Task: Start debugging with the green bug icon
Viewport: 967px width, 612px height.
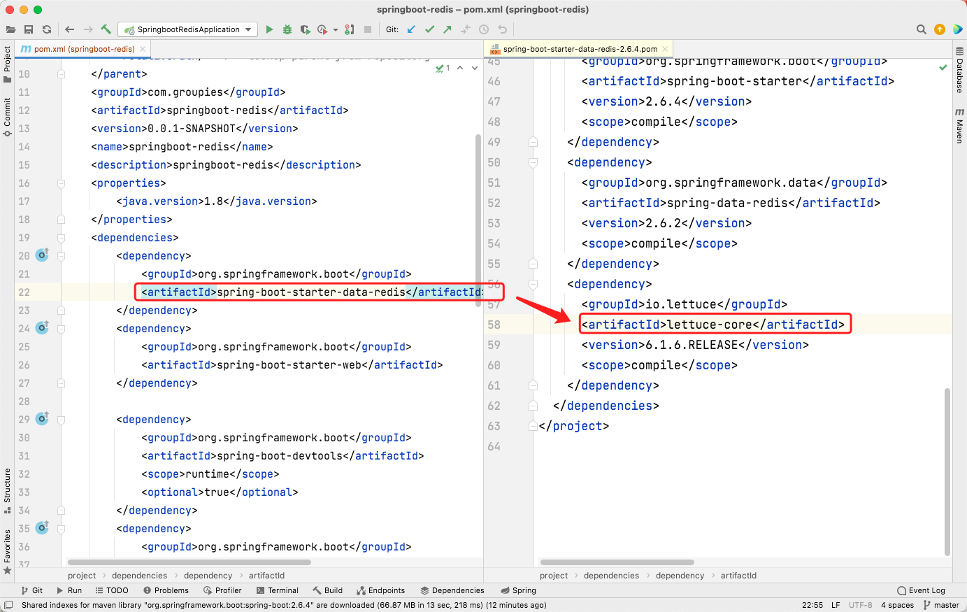Action: tap(287, 29)
